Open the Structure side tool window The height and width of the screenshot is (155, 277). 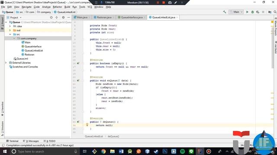coord(2,128)
